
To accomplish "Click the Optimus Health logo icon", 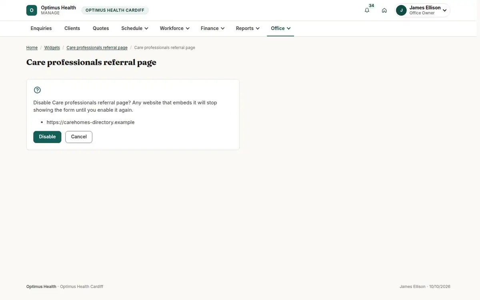I will [x=32, y=10].
